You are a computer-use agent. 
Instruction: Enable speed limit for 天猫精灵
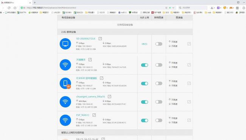point(159,65)
